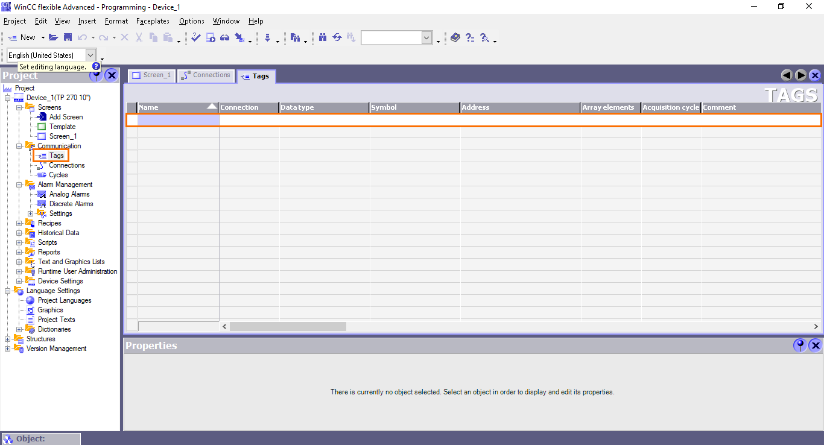Expand the Version Management node

point(8,349)
